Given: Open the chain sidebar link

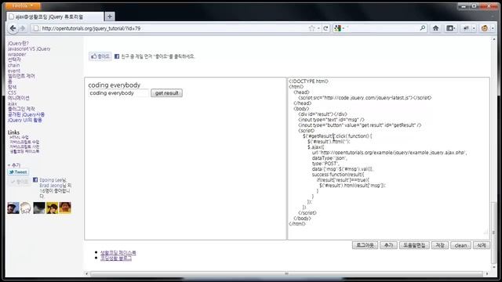Looking at the screenshot, I should pyautogui.click(x=14, y=65).
